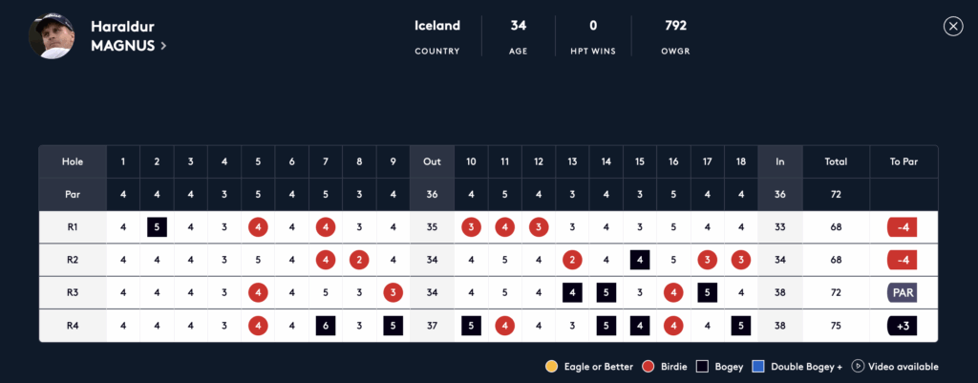Click Haraldur Magnus player photo

coord(51,35)
